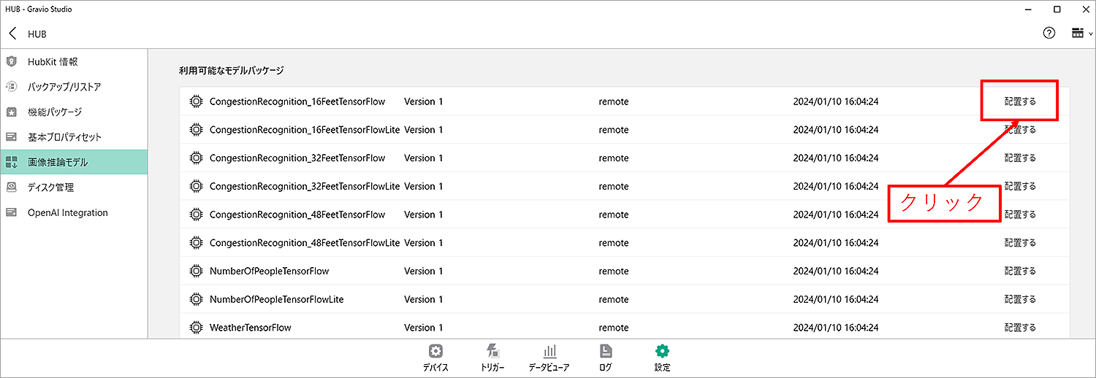
Task: Open OpenAI Integration in the sidebar
Action: [74, 212]
